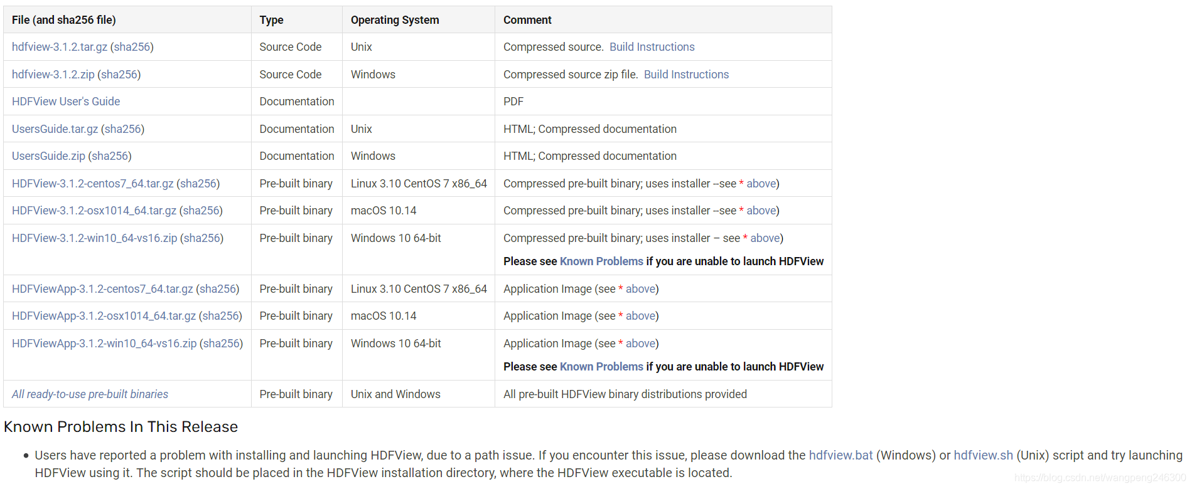Open Build Instructions in the Windows zip row
The width and height of the screenshot is (1192, 489).
tap(686, 75)
